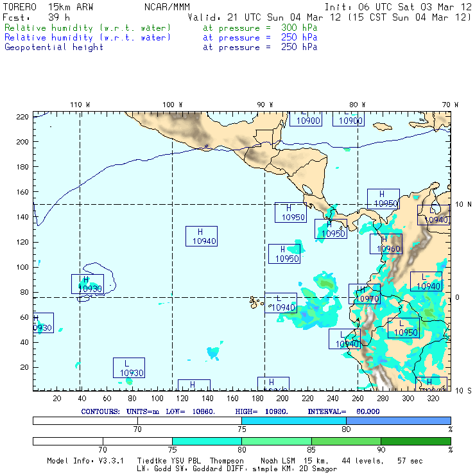Click the 'CONTOURS: UNITS=m' text

point(120,411)
